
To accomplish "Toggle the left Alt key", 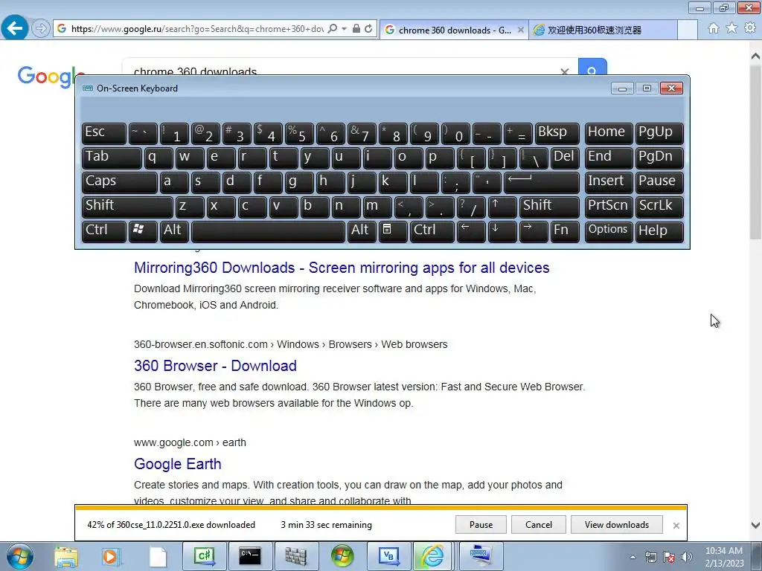I will point(174,230).
